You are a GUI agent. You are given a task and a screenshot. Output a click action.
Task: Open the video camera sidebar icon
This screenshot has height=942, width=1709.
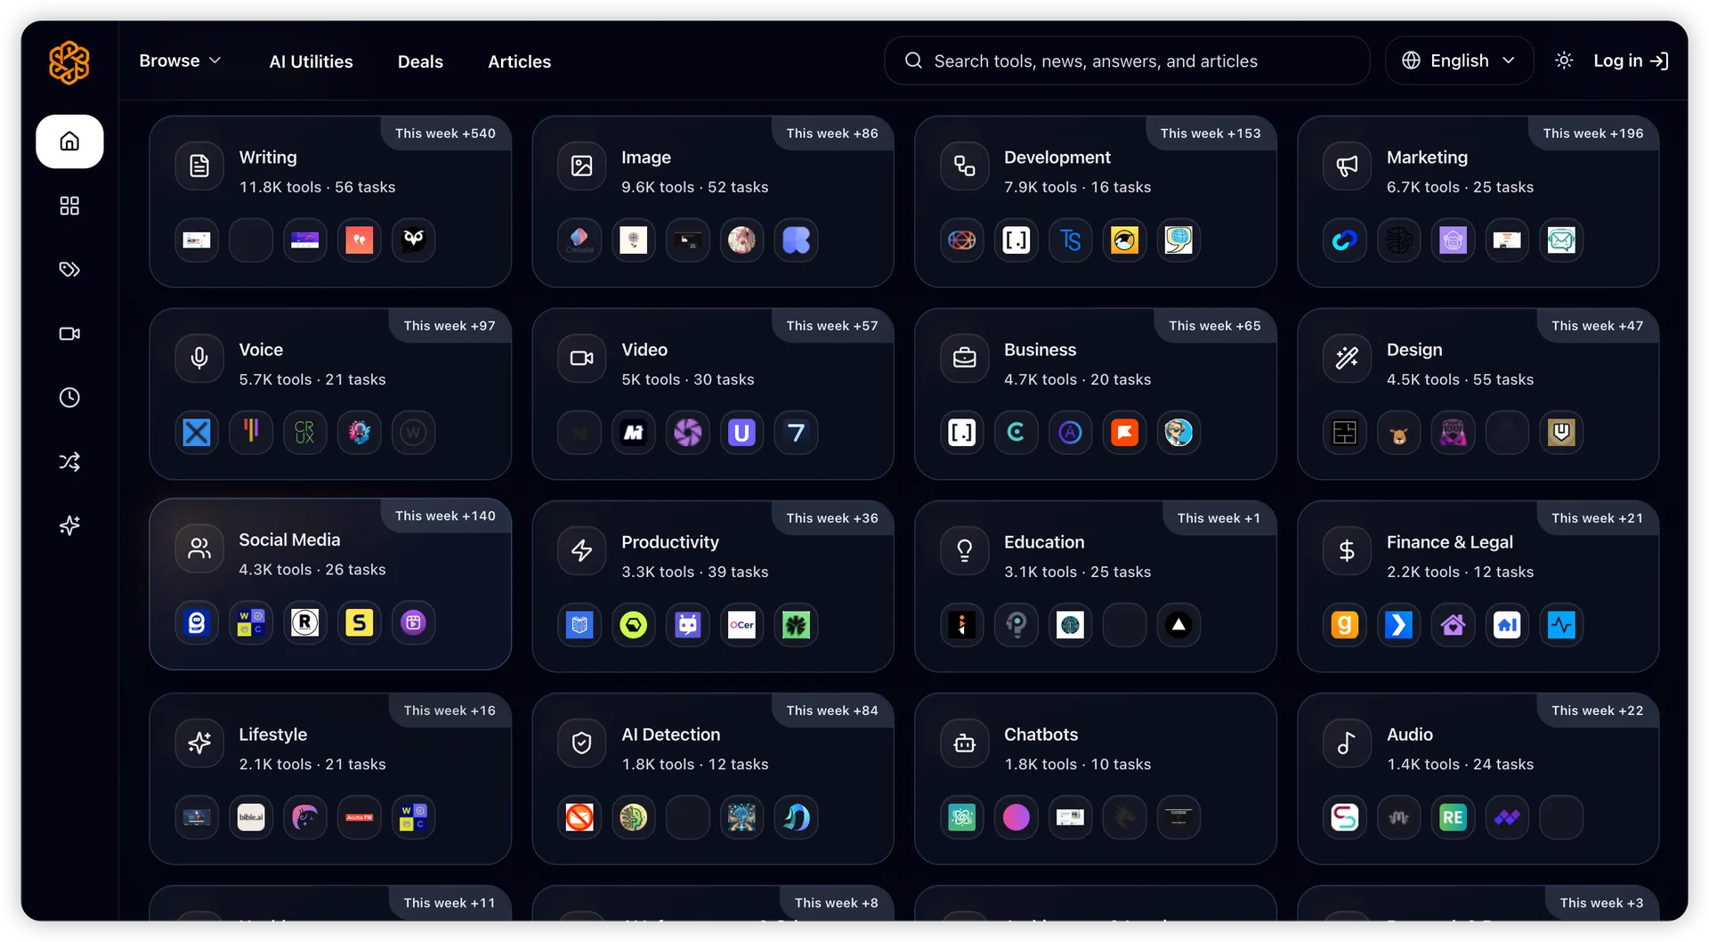tap(69, 334)
